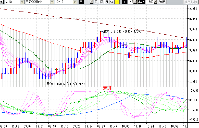Click the 本数 bar count label

click(x=141, y=2)
